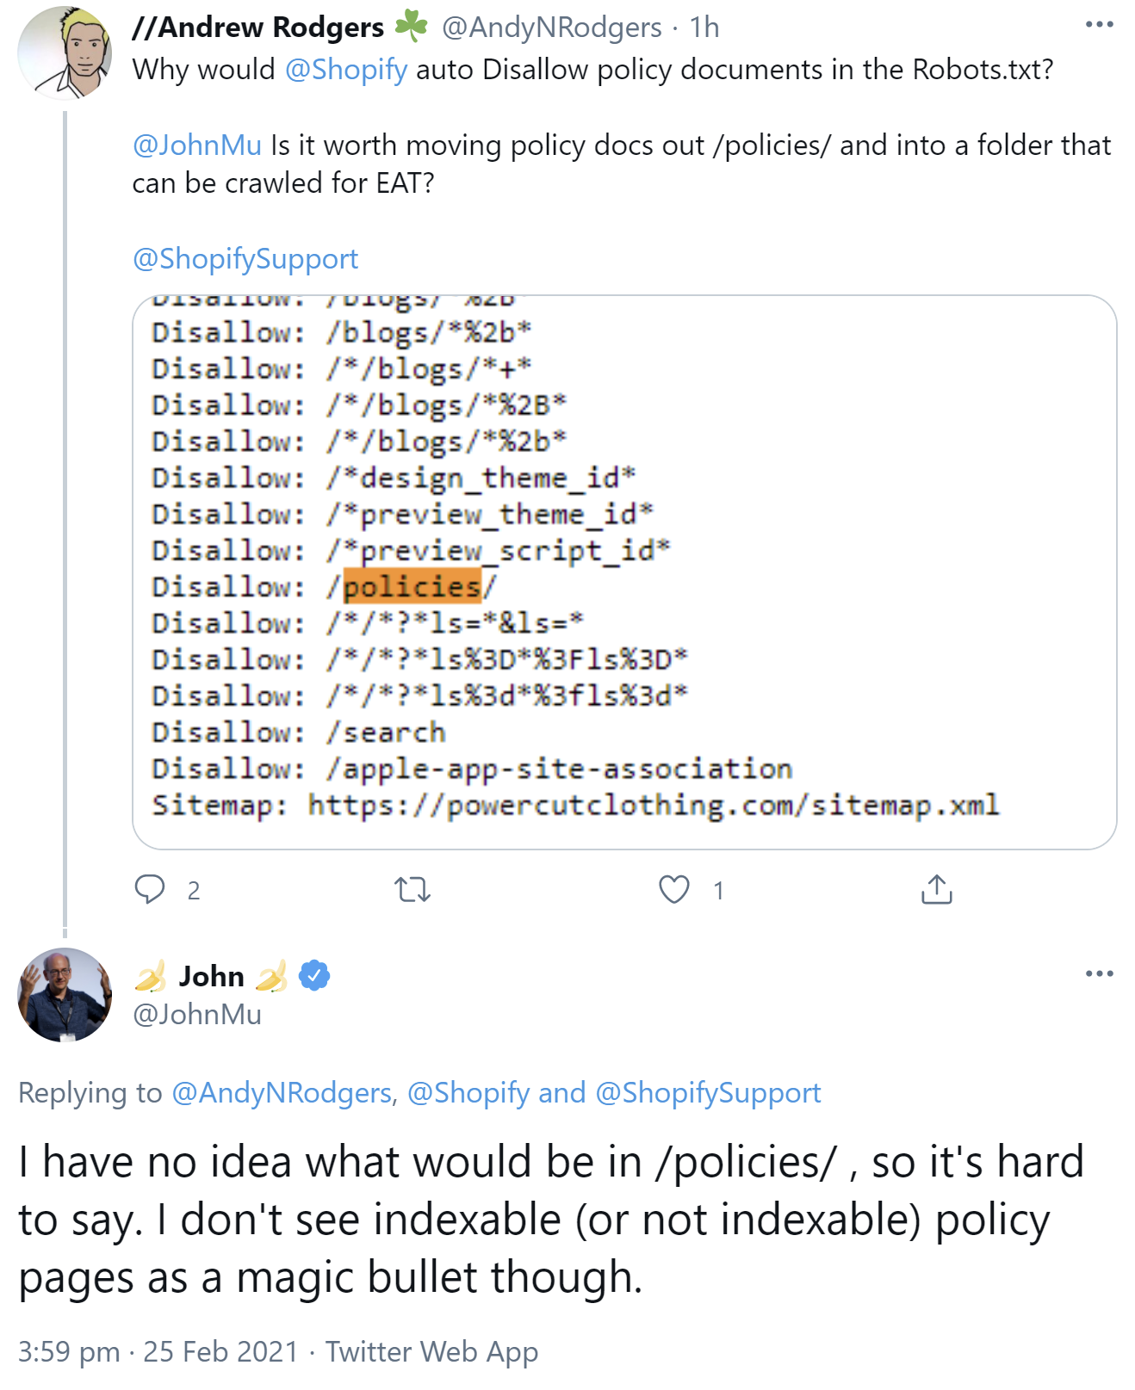Like Andrew Rodgers' tweet with the heart icon
The image size is (1135, 1390).
coord(673,889)
